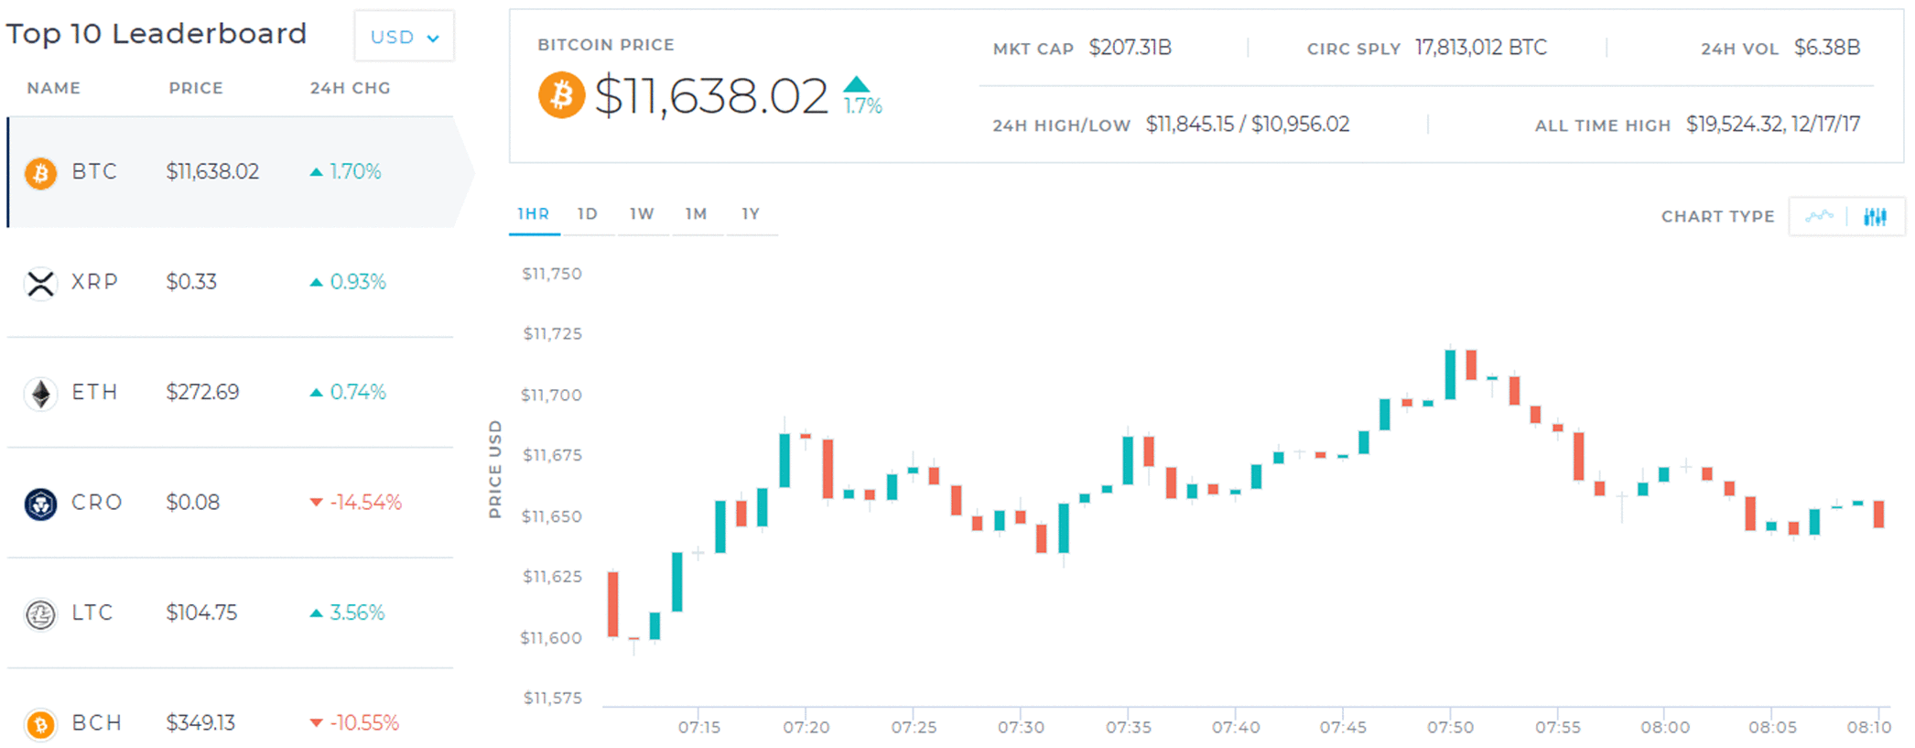Open the USD currency dropdown
The image size is (1915, 748).
[x=404, y=38]
